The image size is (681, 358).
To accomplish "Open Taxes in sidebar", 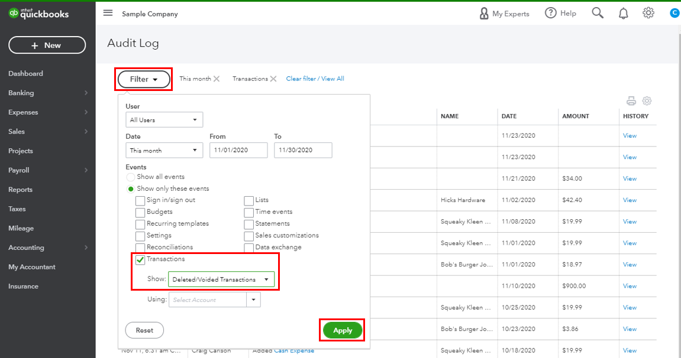I will tap(17, 209).
